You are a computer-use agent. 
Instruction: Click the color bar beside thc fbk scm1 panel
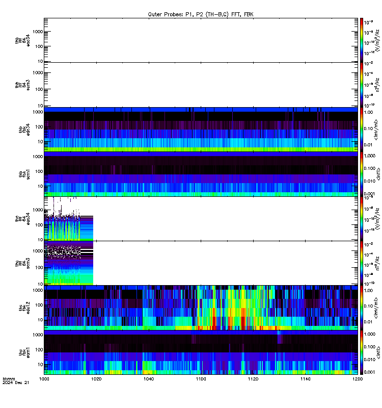pos(362,352)
